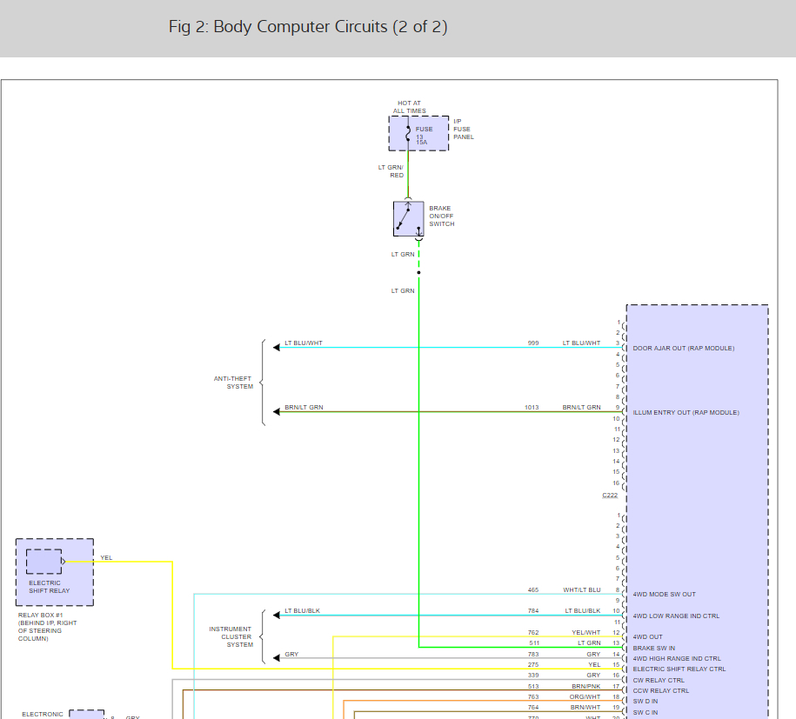Click the 4WD HIGH RANGE IND CTRL label
This screenshot has height=719, width=796.
coord(677,659)
